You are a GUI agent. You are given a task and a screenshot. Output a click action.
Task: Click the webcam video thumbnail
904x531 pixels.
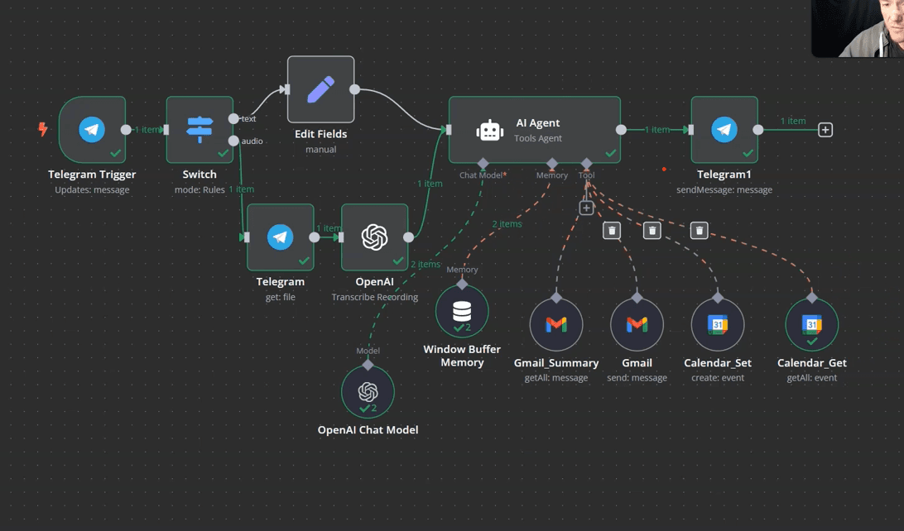[x=858, y=28]
